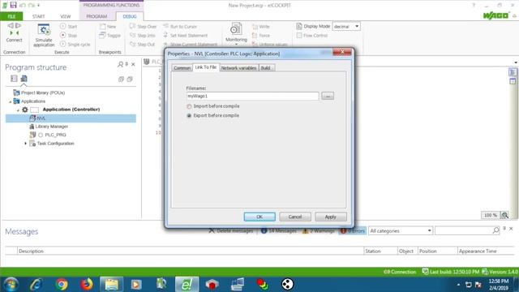519x292 pixels.
Task: Open the Monitoring dropdown button
Action: point(236,34)
